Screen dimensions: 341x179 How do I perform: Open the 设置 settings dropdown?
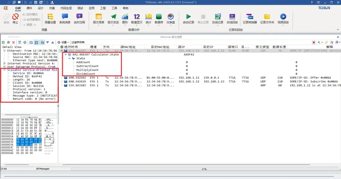click(63, 42)
